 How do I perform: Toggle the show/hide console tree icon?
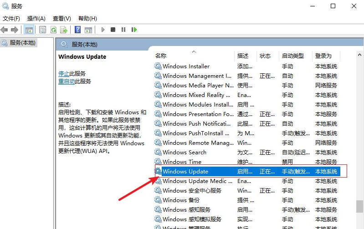29,30
